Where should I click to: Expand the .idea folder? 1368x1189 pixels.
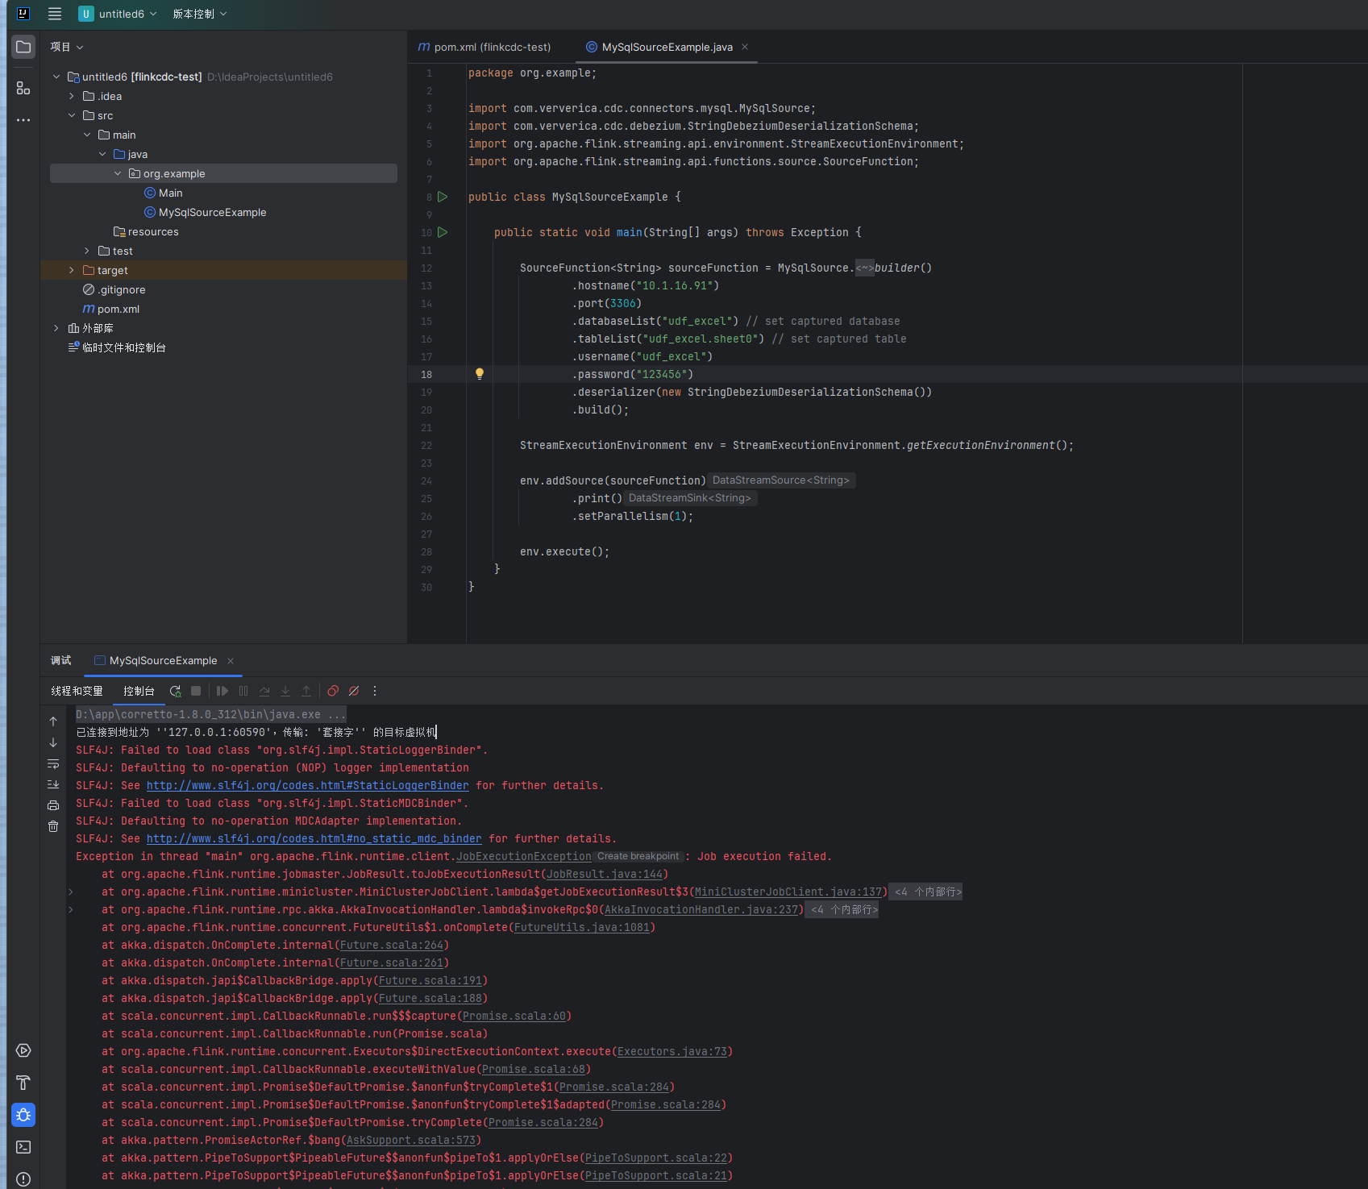[x=72, y=96]
